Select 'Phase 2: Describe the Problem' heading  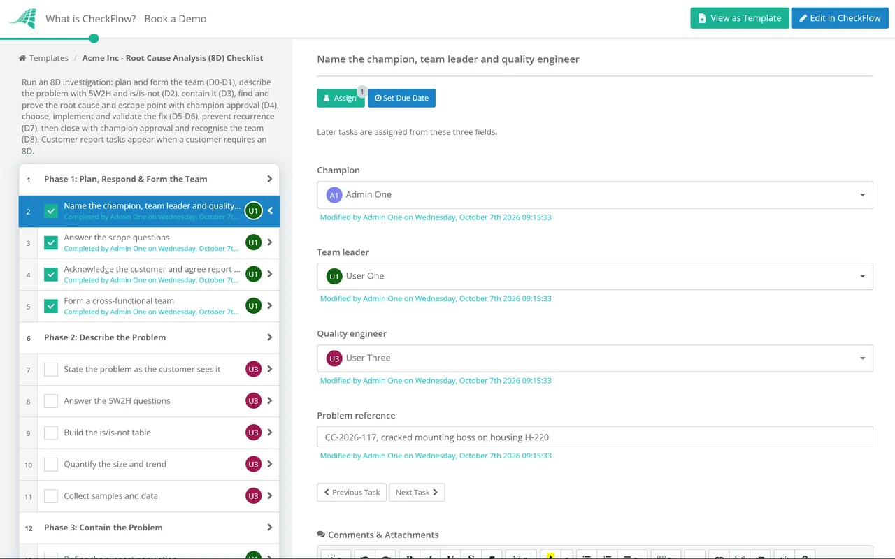105,337
